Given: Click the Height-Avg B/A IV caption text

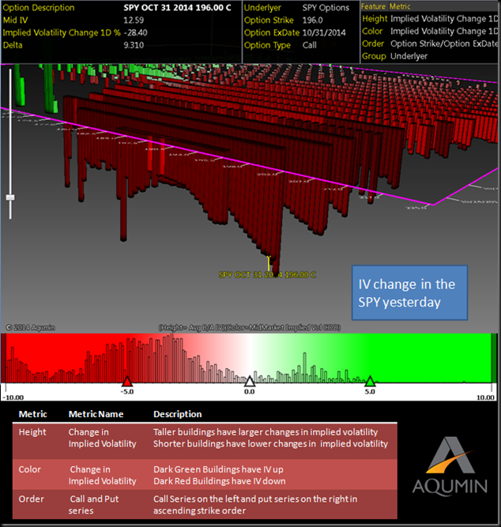Looking at the screenshot, I should (250, 327).
